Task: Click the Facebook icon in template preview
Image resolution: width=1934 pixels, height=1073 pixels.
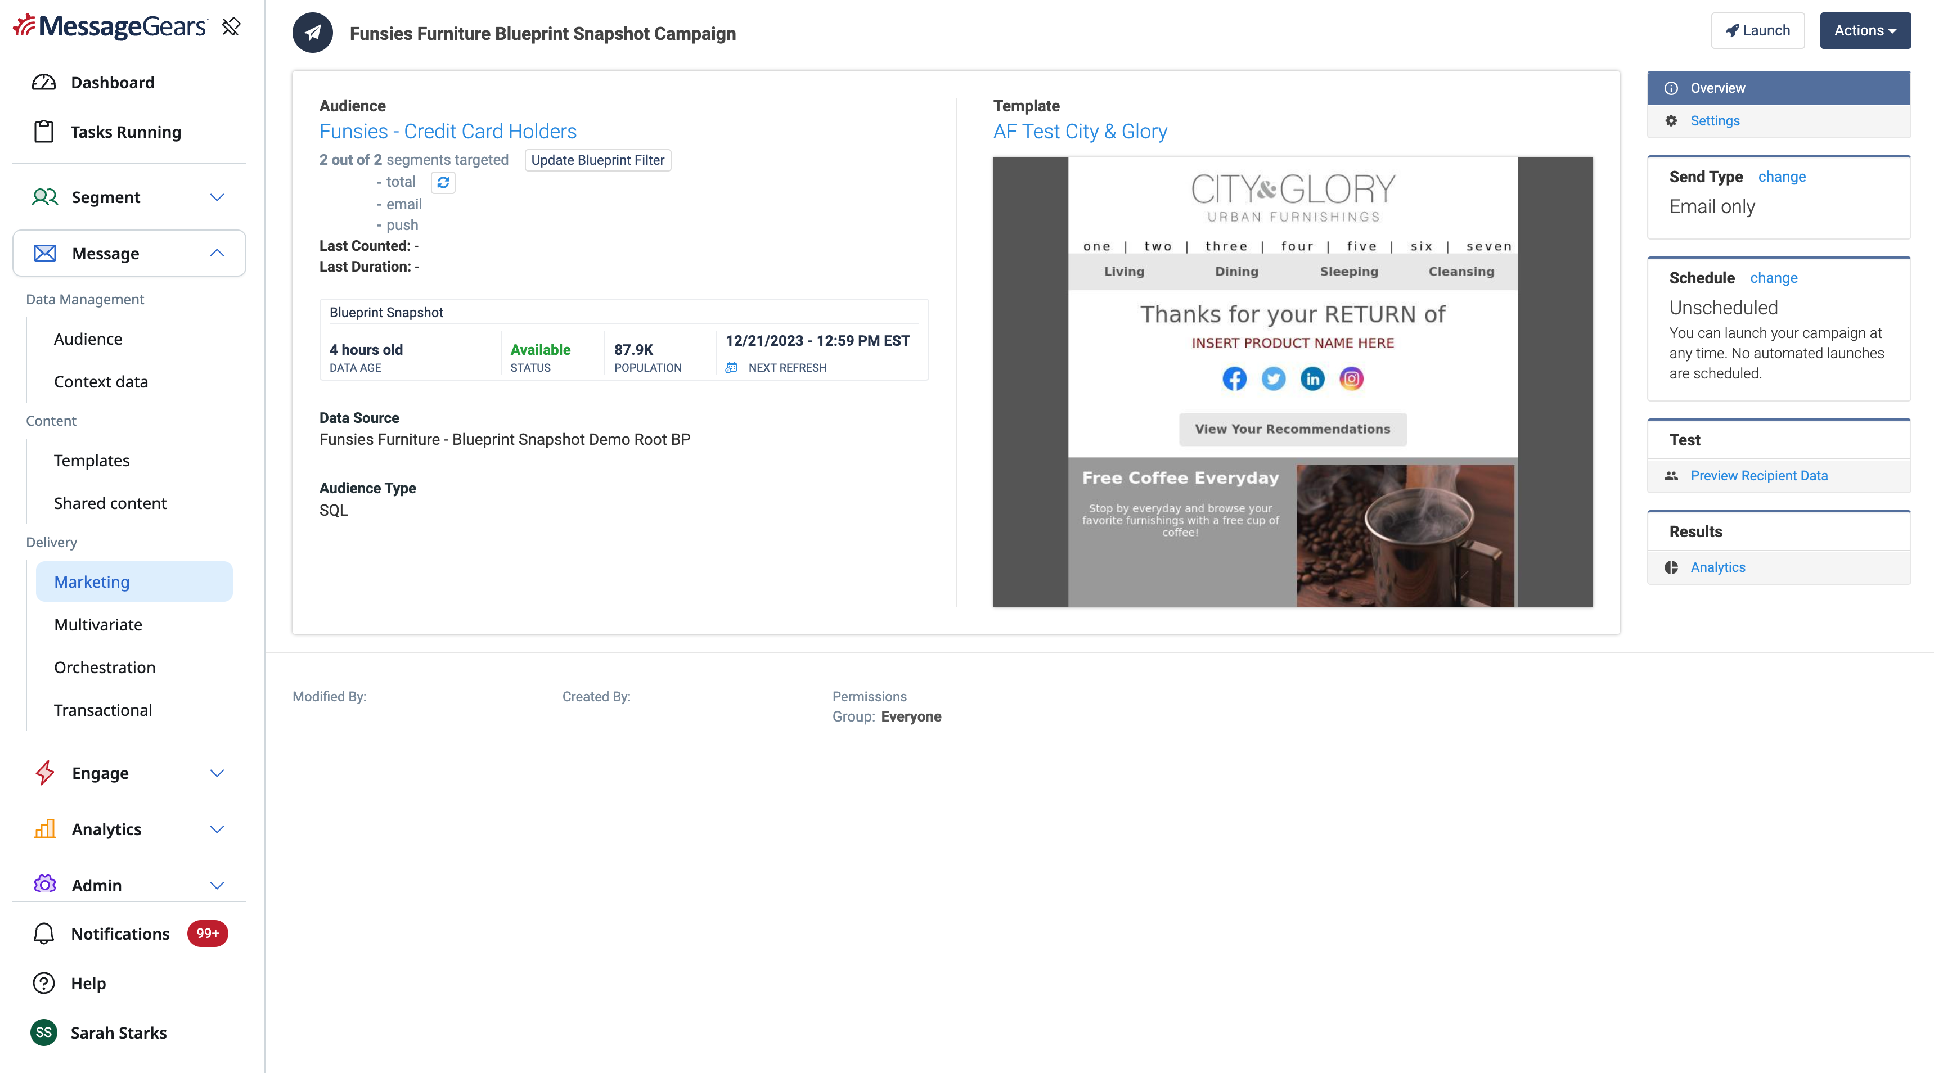Action: [x=1235, y=379]
